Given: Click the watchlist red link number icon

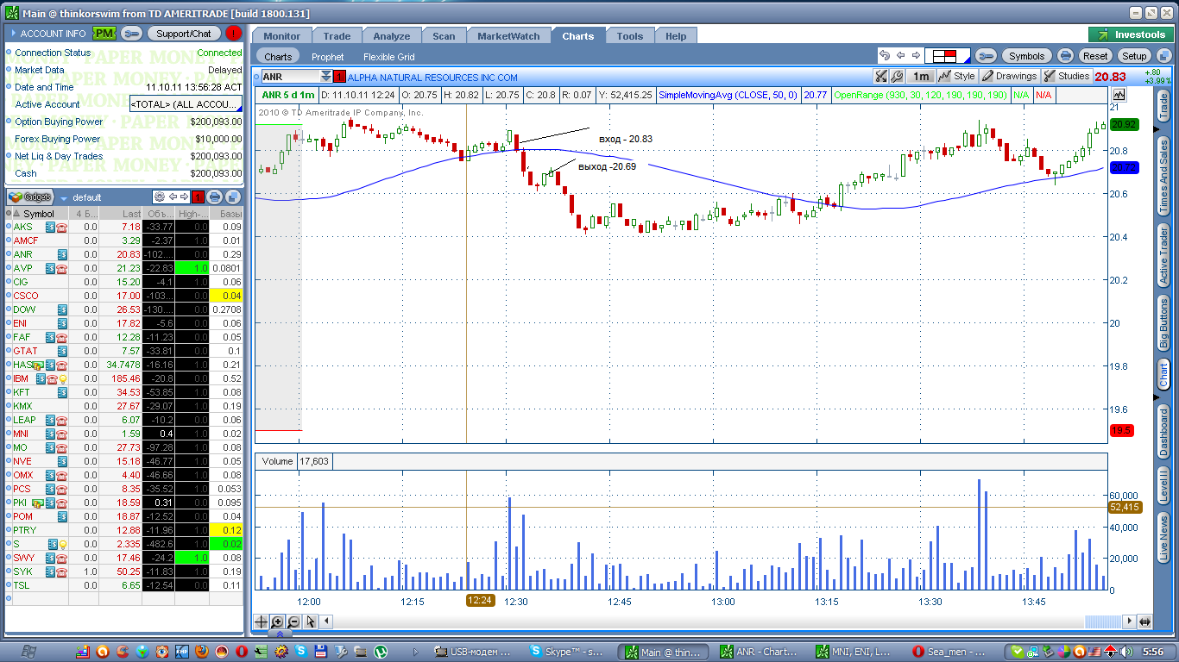Looking at the screenshot, I should 198,197.
